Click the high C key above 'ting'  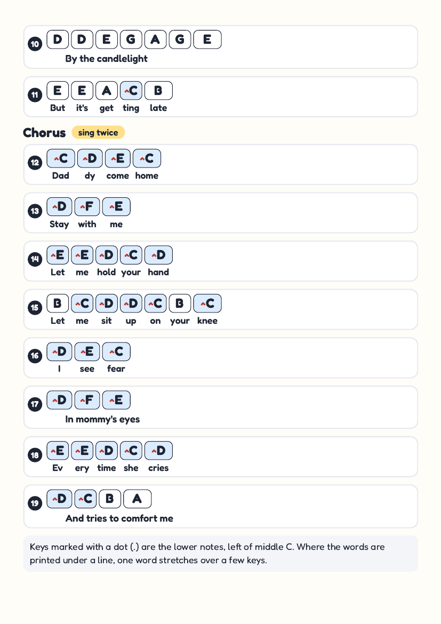[x=131, y=91]
